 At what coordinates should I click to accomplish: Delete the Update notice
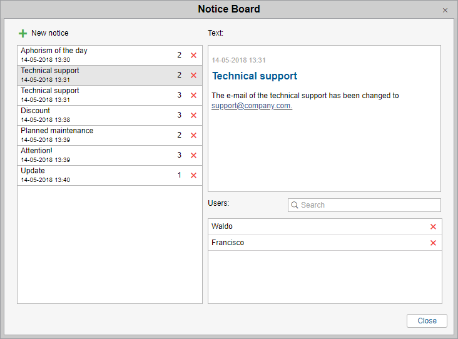[x=193, y=175]
